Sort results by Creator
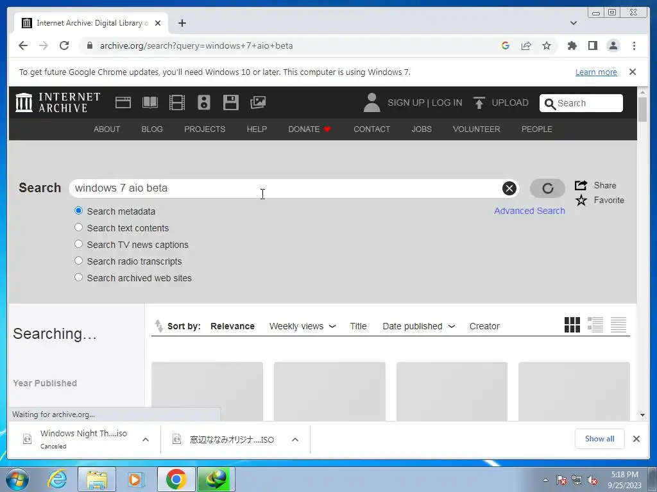This screenshot has width=657, height=492. pos(484,326)
